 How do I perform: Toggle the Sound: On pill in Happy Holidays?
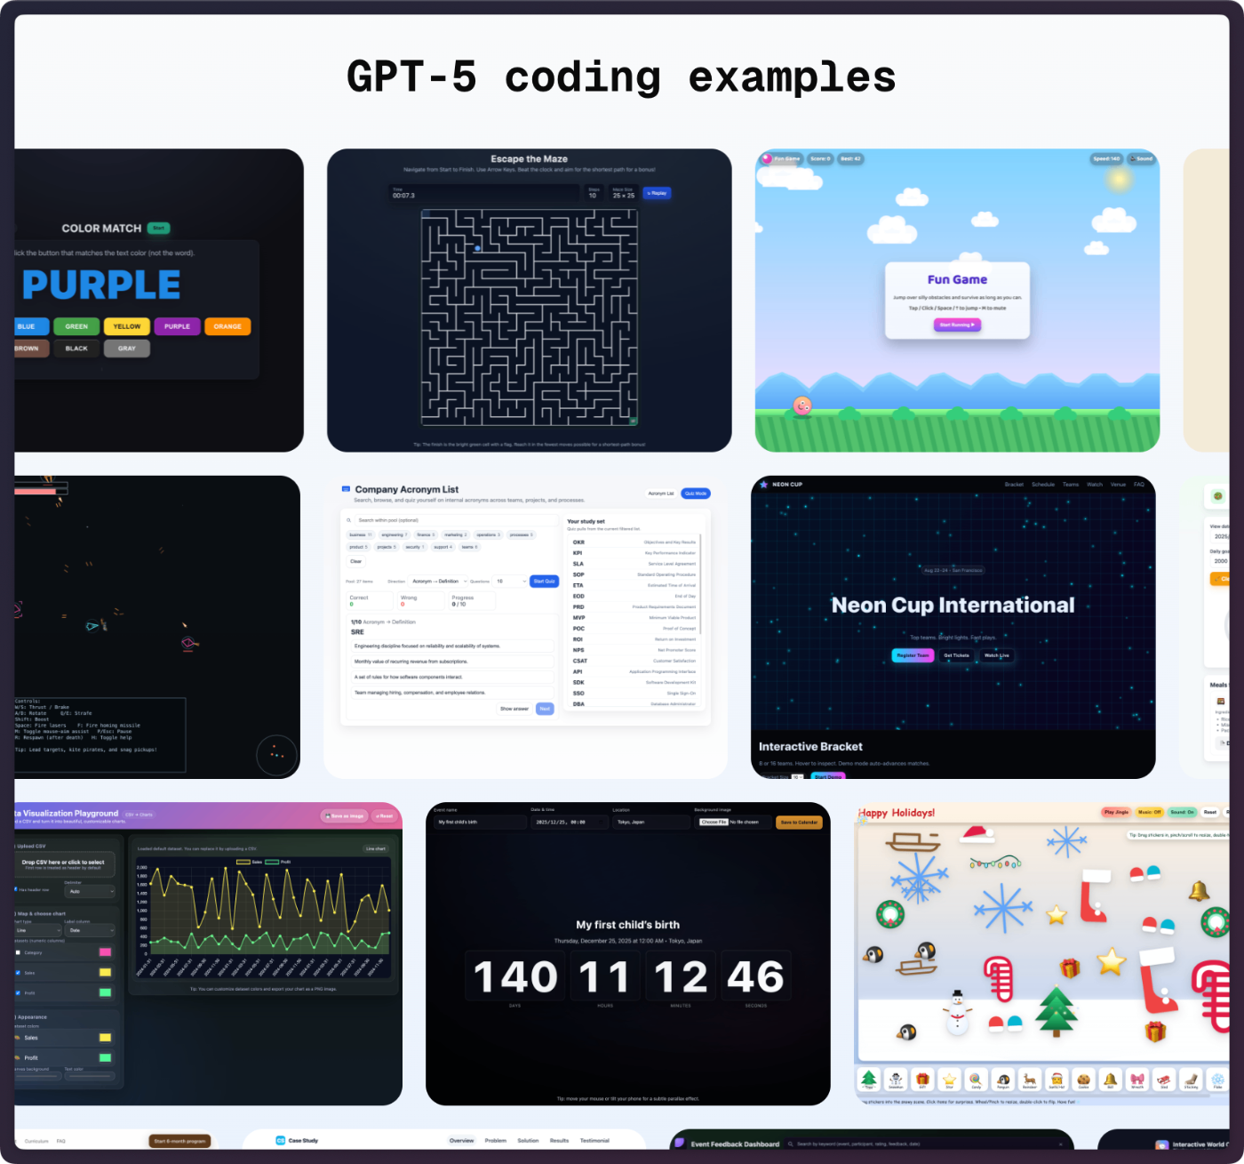(1182, 812)
